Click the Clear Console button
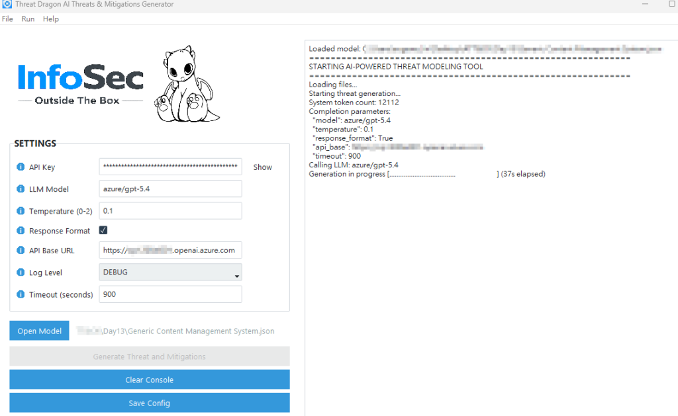678x416 pixels. 150,380
